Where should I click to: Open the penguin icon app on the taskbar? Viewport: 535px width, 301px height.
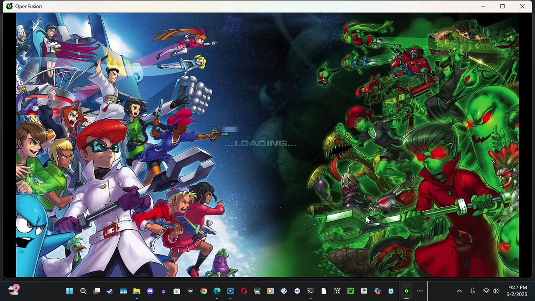tap(391, 291)
